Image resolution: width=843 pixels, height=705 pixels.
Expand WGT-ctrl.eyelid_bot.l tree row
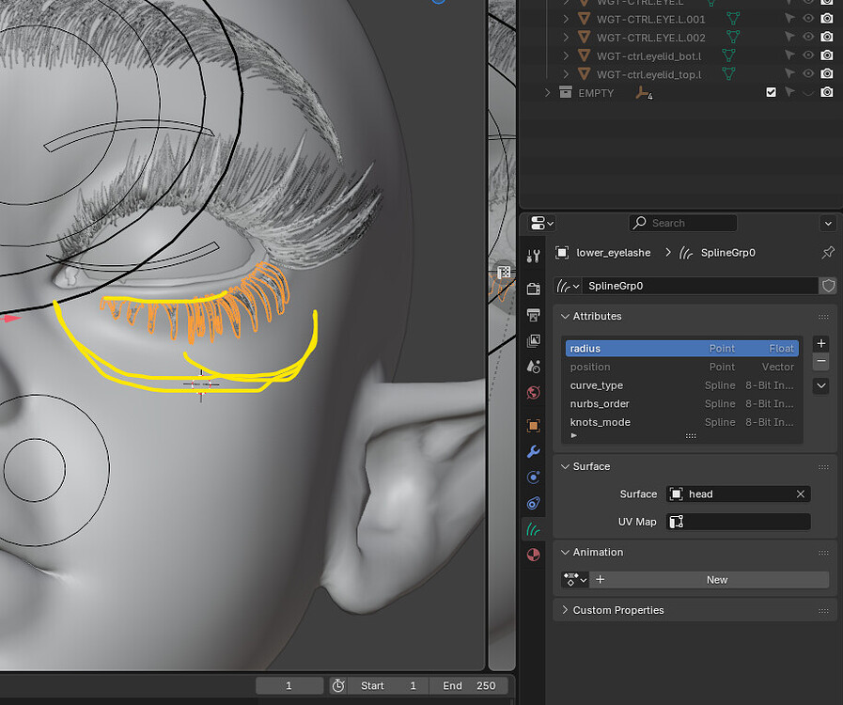(566, 55)
